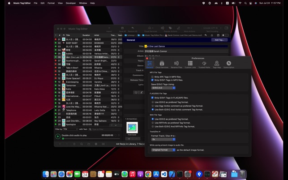Click the columns icon in bottom bar
This screenshot has height=180, width=288.
pyautogui.click(x=103, y=144)
